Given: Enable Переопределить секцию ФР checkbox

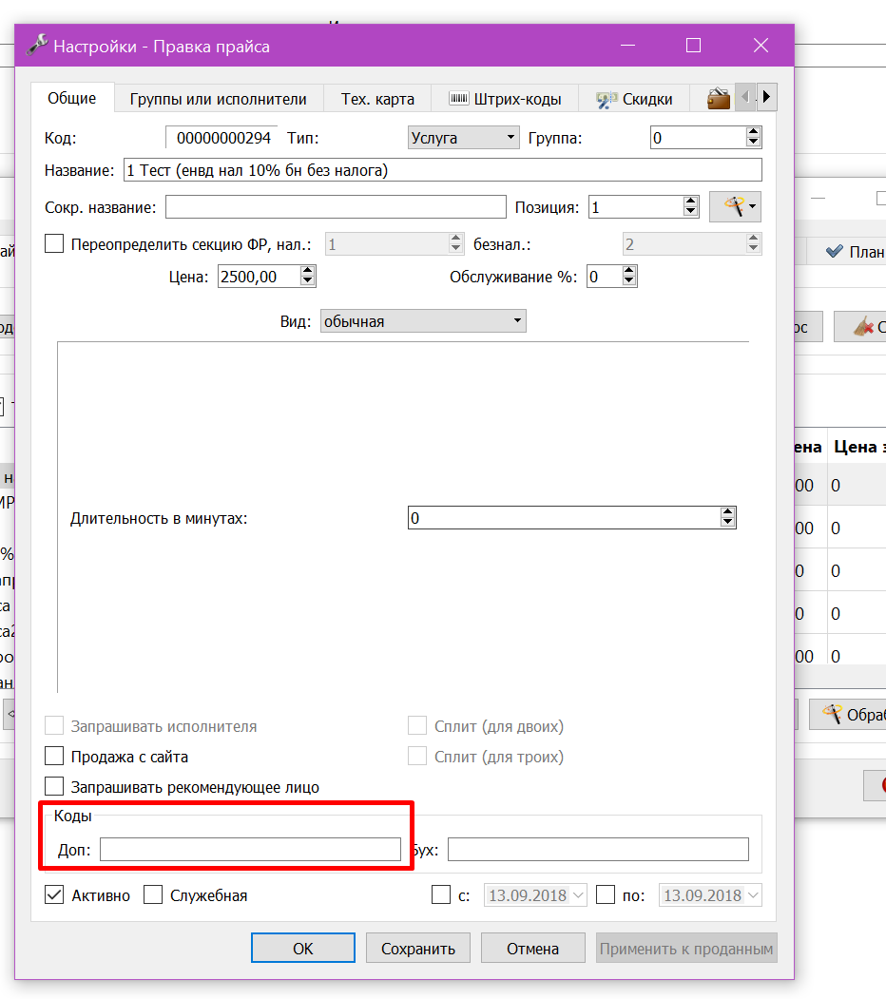Looking at the screenshot, I should pos(54,243).
